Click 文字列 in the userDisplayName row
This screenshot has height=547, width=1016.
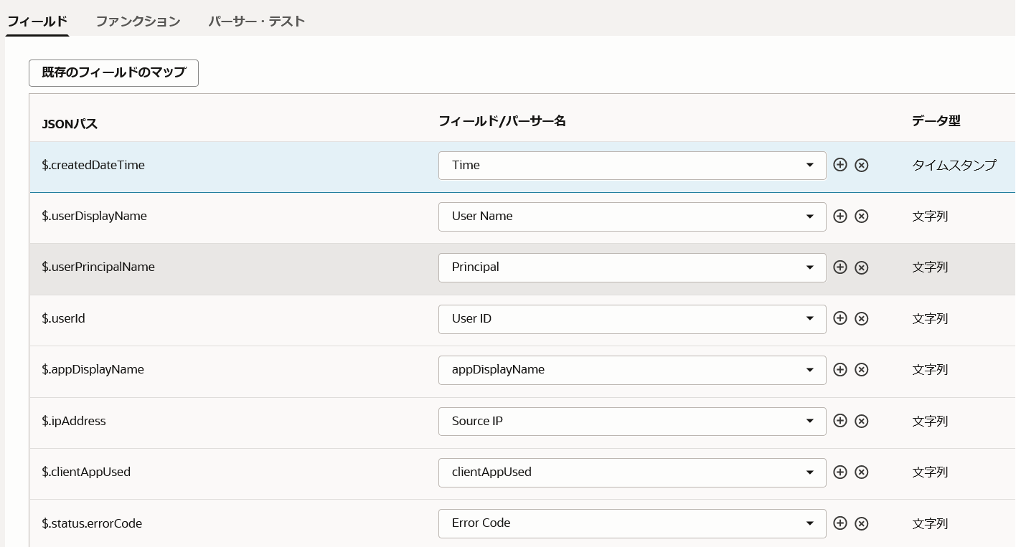coord(930,216)
